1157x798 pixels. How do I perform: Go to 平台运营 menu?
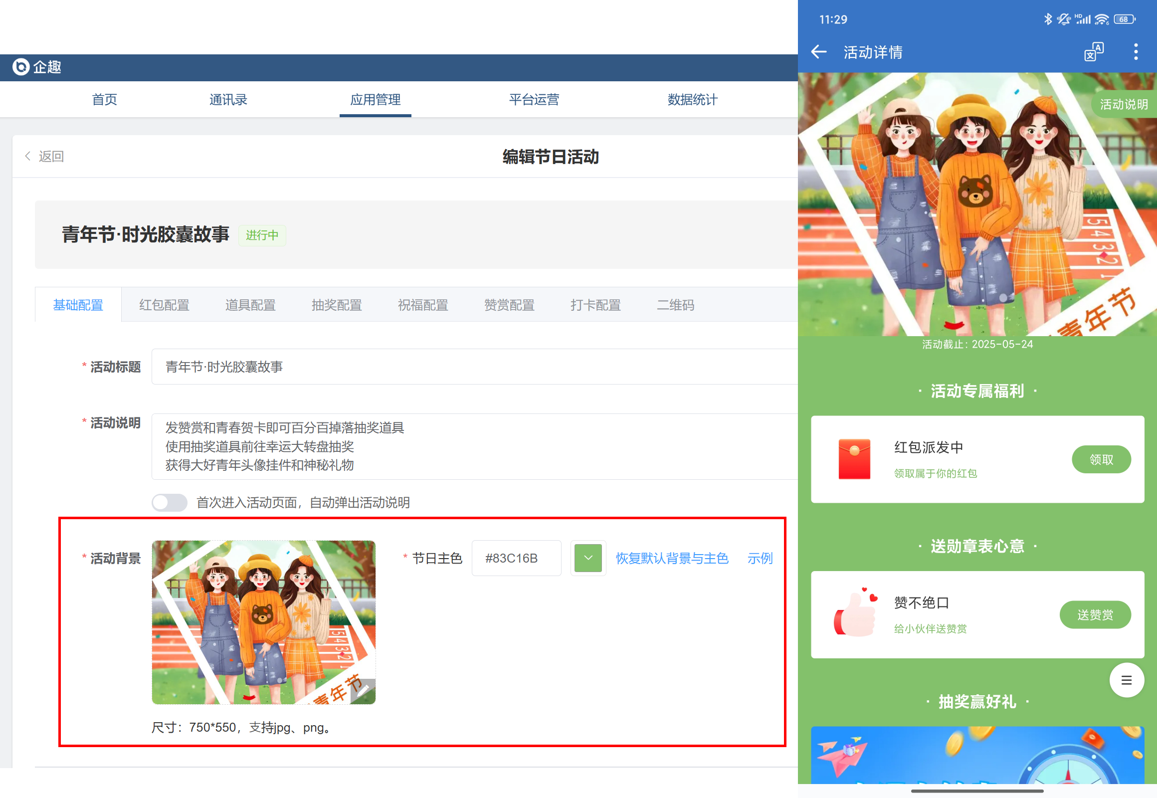534,99
